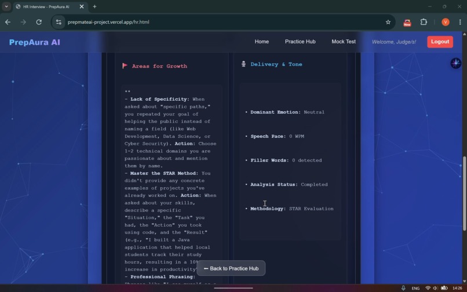Open the taskbar clock showing 14:26
Viewport: 467px width, 292px height.
[457, 288]
